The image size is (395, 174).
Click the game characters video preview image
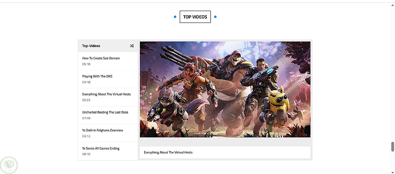pyautogui.click(x=225, y=89)
